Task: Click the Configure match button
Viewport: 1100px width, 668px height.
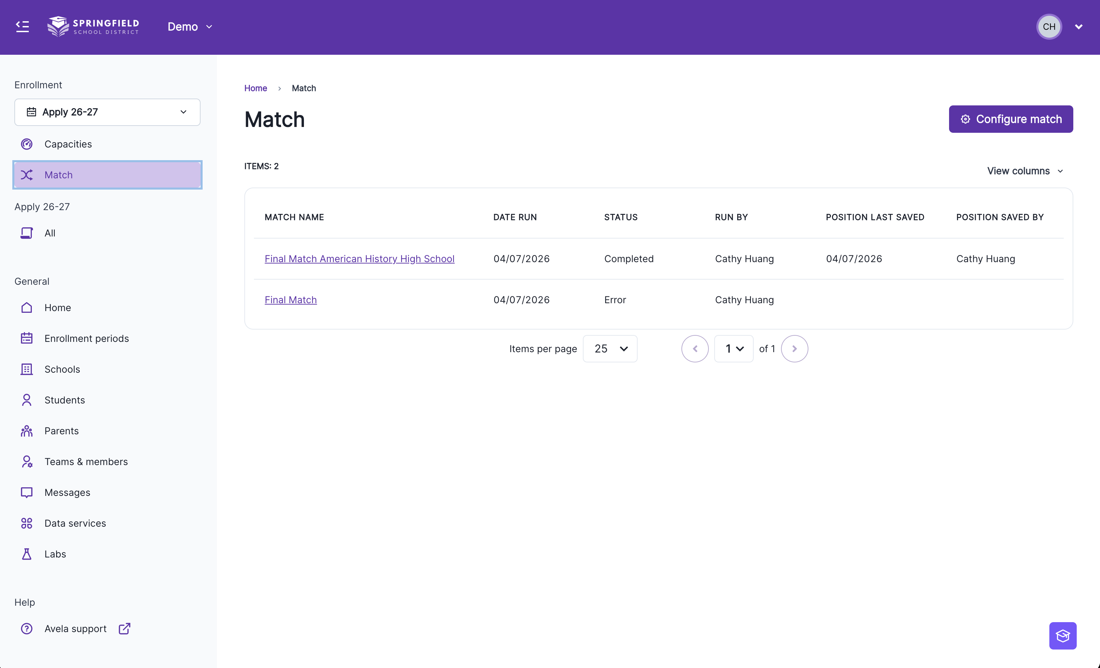Action: pyautogui.click(x=1011, y=119)
